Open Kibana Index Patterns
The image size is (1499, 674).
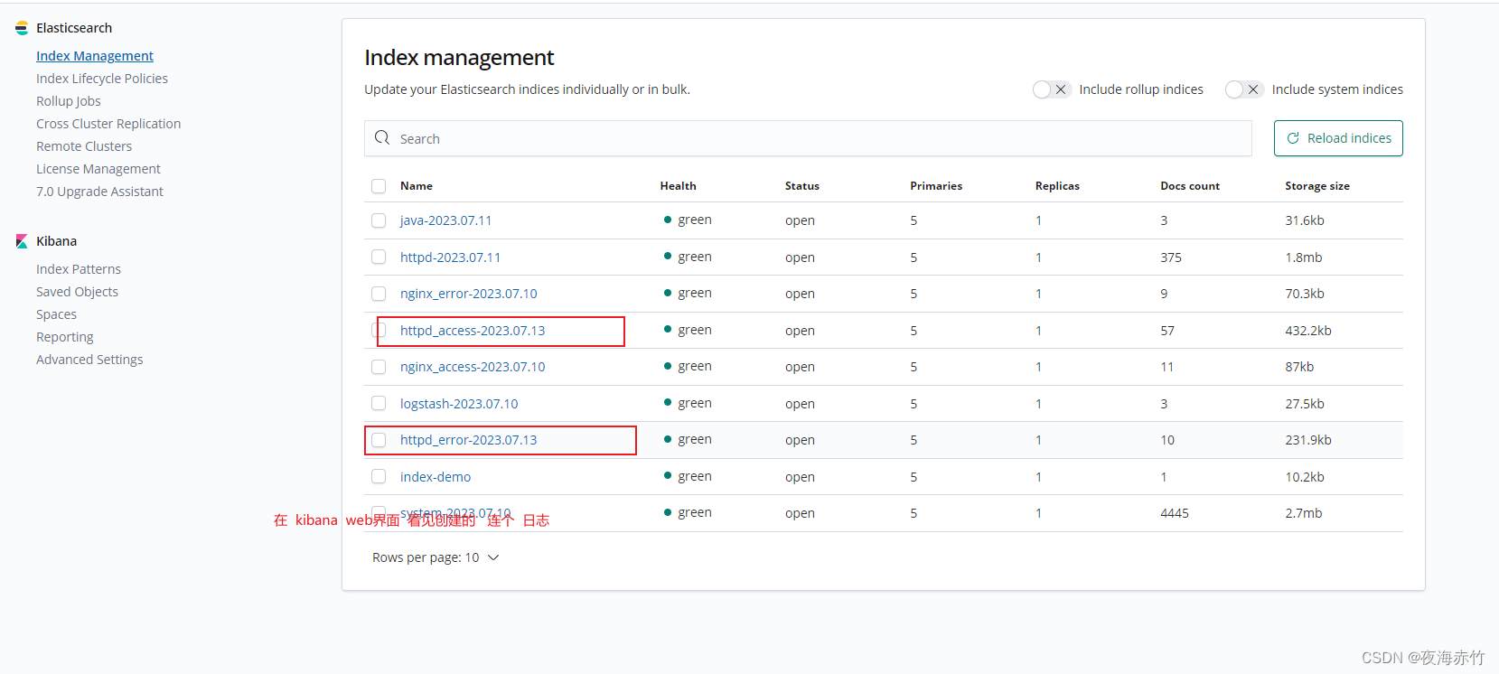79,269
